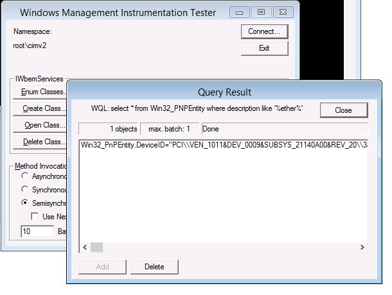392x295 pixels.
Task: Select the Synchronous radio option
Action: pos(24,189)
